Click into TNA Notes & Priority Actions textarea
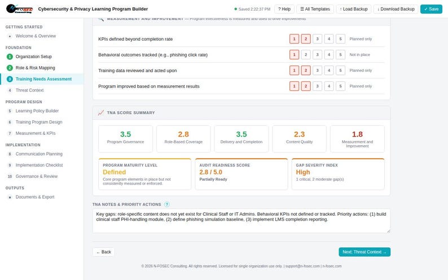This screenshot has height=280, width=448. coord(241,221)
